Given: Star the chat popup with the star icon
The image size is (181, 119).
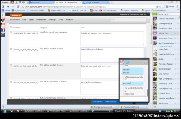Looking at the screenshot, I should pyautogui.click(x=145, y=62).
